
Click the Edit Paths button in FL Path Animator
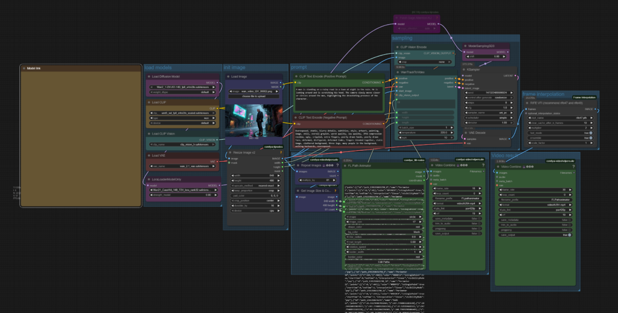[383, 261]
